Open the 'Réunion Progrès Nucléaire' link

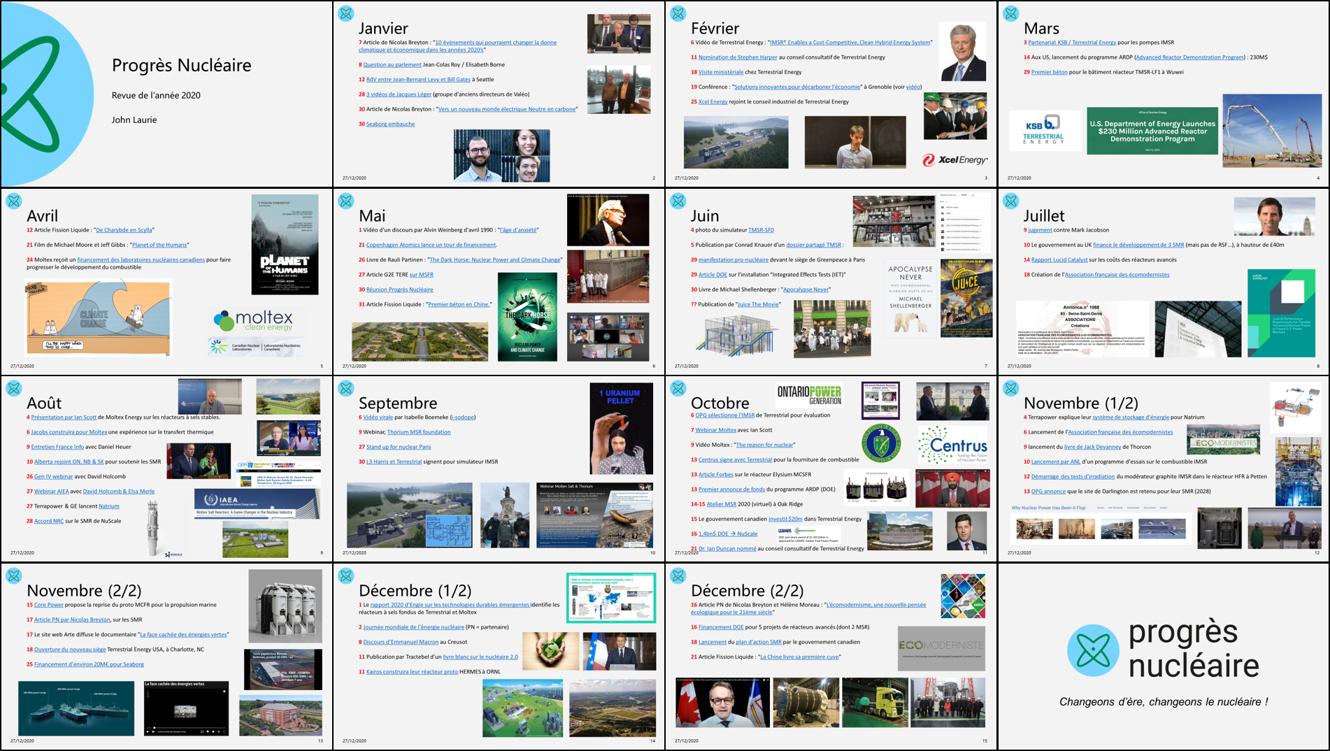pyautogui.click(x=399, y=289)
